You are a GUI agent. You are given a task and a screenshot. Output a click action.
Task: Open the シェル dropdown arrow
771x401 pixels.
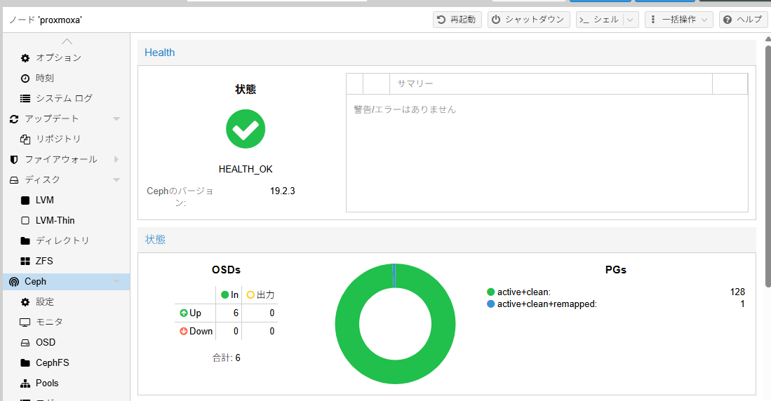pyautogui.click(x=629, y=20)
